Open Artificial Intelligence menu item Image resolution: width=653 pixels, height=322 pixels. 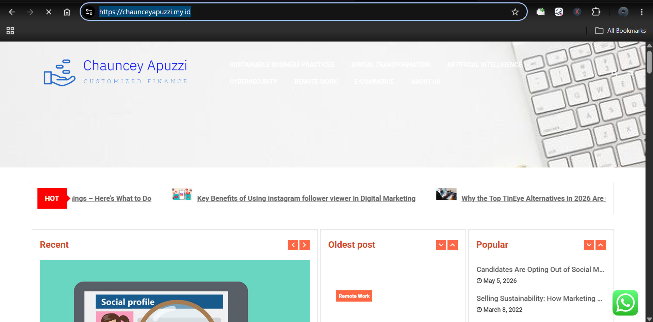coord(484,65)
